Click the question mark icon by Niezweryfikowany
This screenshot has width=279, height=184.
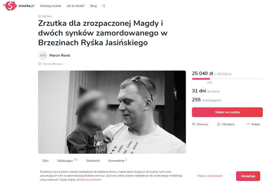point(40,64)
